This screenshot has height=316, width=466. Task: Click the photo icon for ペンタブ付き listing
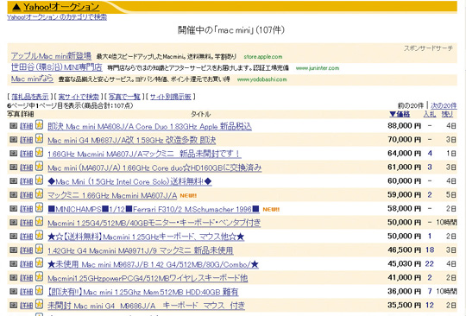coord(13,223)
